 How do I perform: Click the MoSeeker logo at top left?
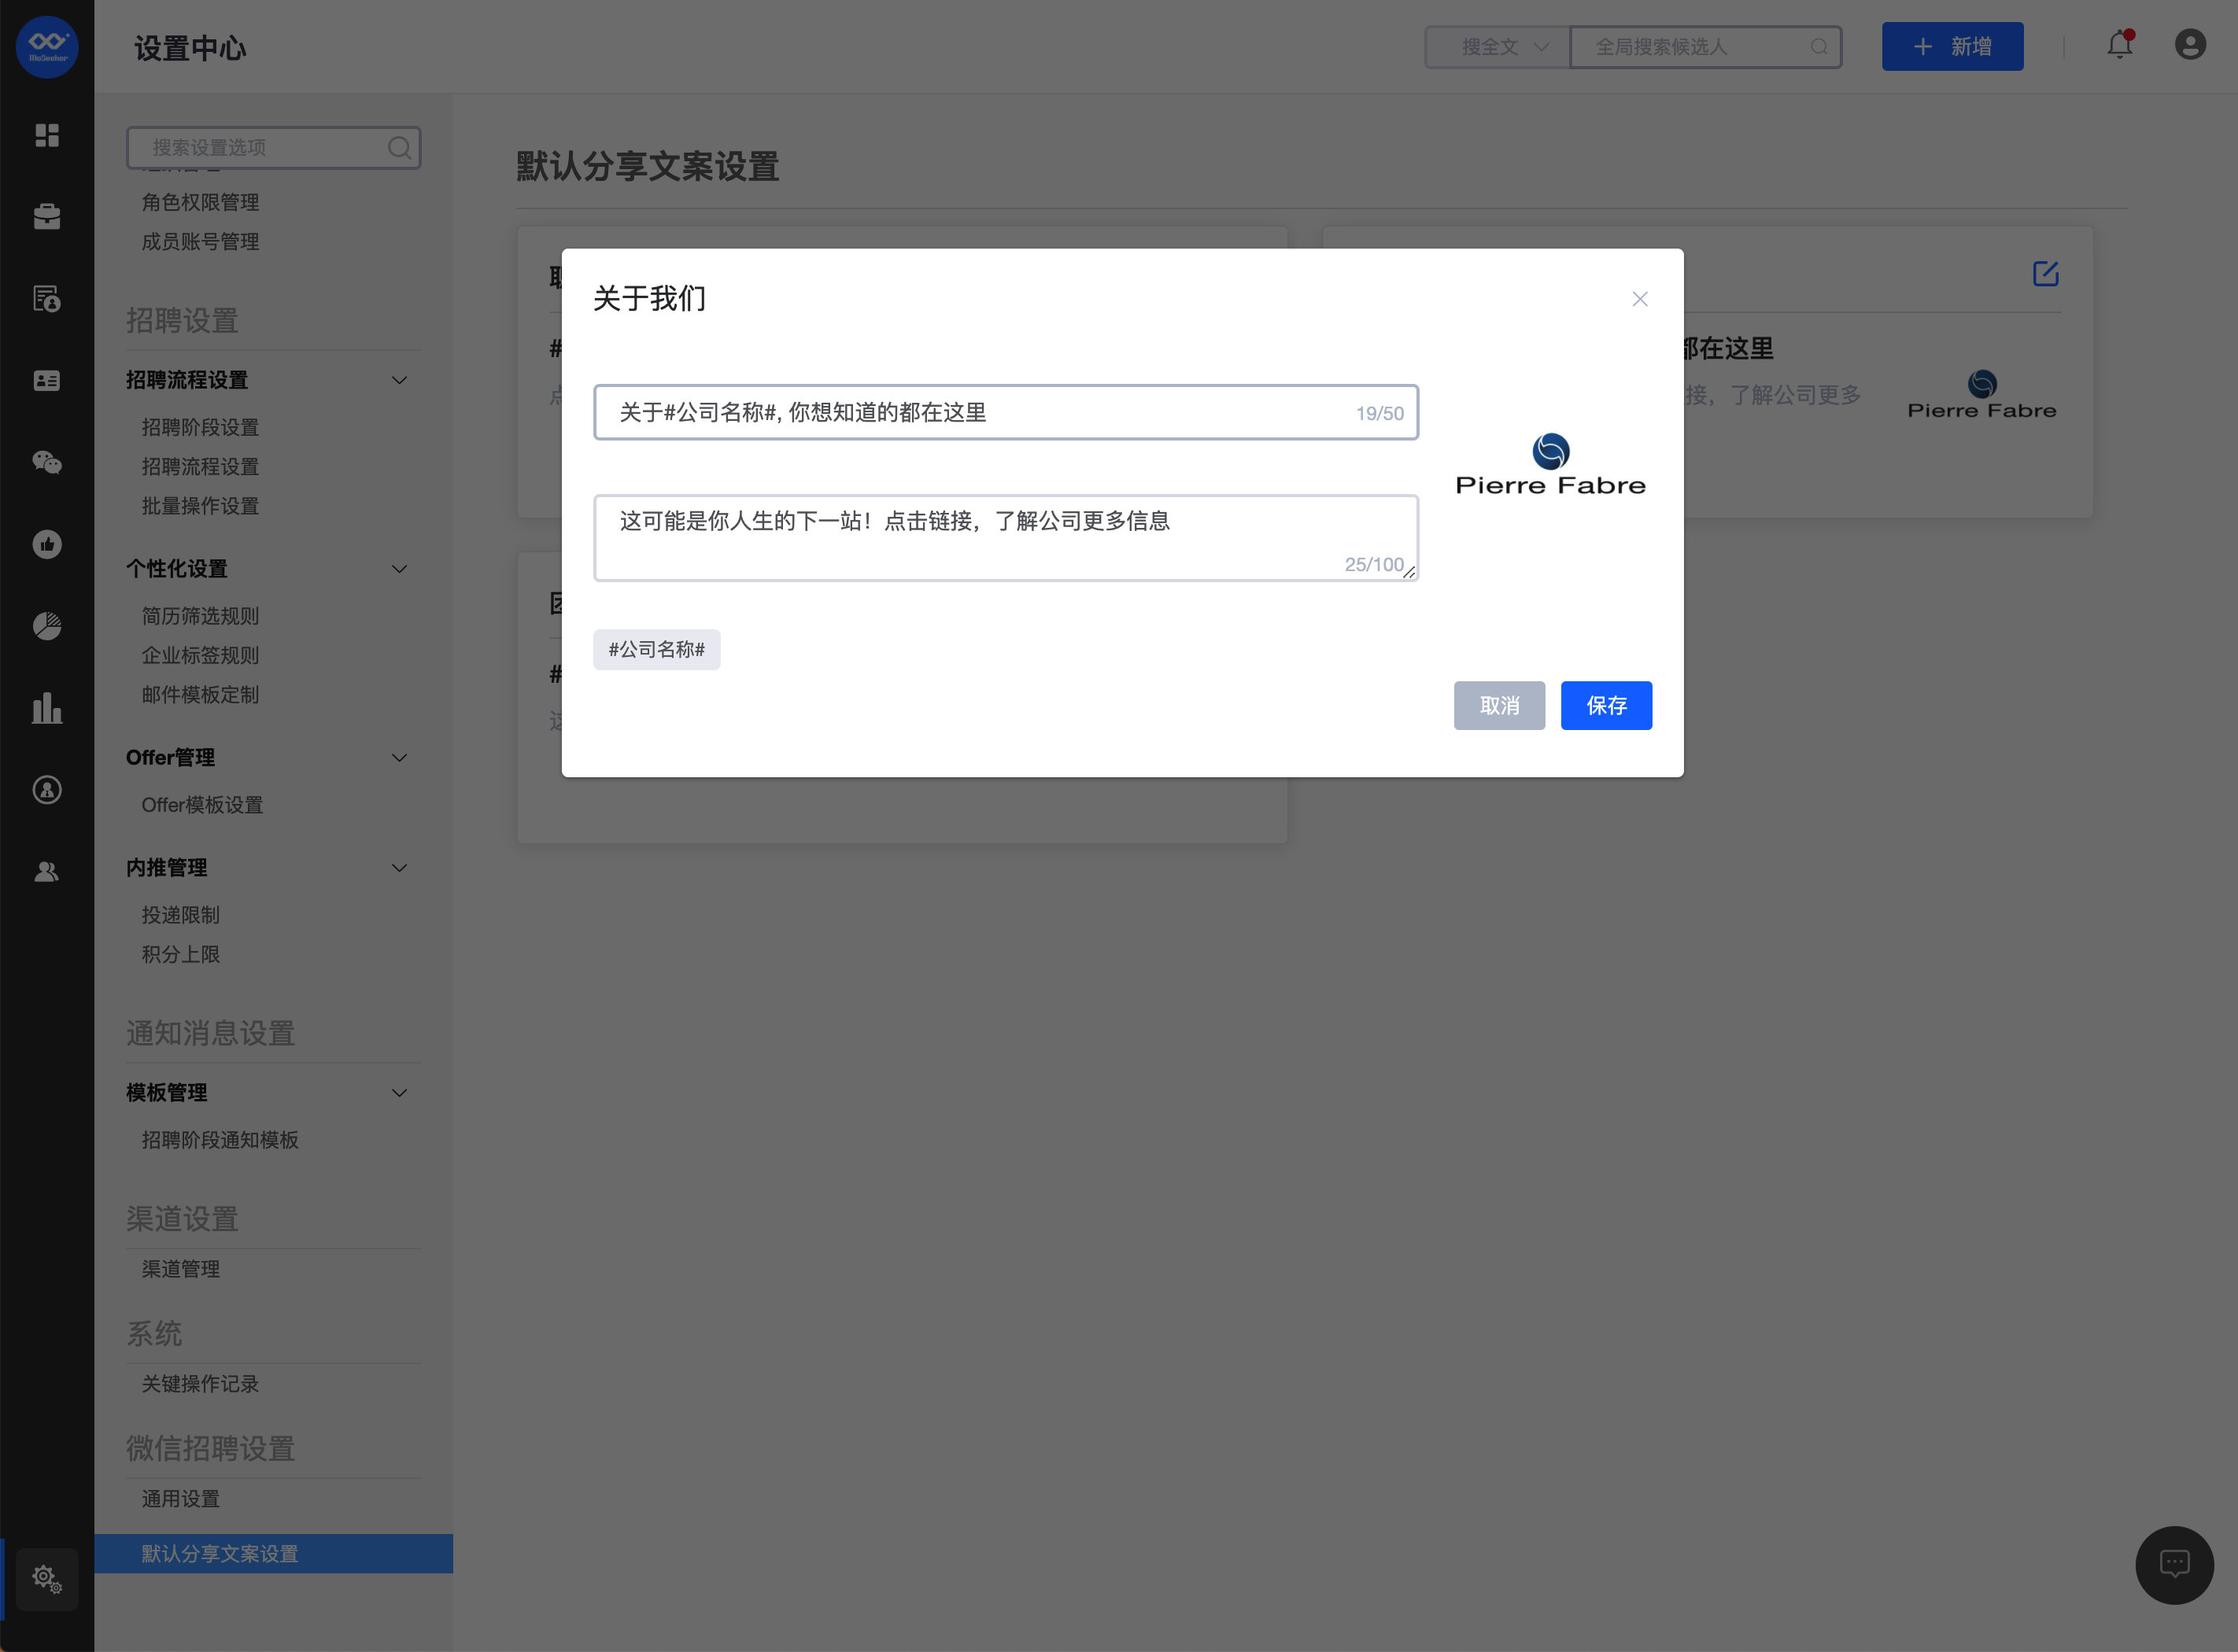click(47, 47)
